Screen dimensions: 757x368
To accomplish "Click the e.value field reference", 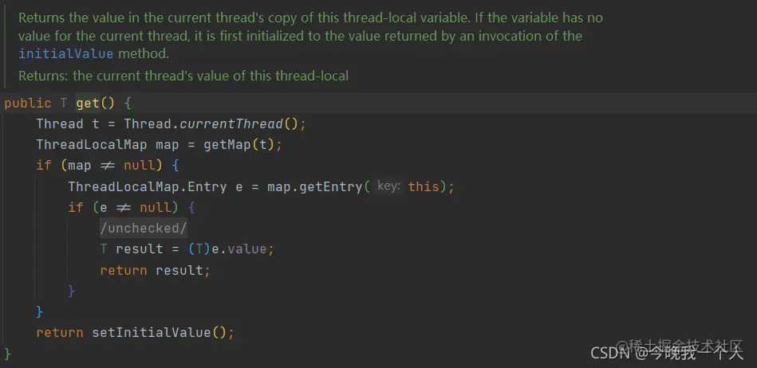I will coord(239,249).
